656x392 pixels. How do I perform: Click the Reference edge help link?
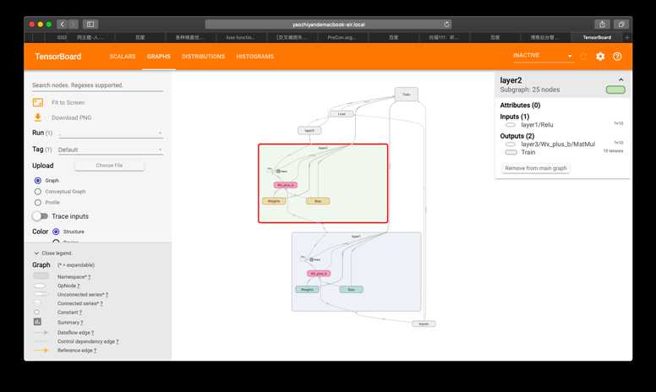pyautogui.click(x=95, y=351)
